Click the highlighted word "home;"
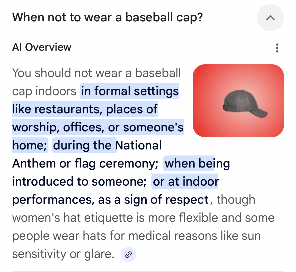The image size is (296, 272). tap(30, 145)
